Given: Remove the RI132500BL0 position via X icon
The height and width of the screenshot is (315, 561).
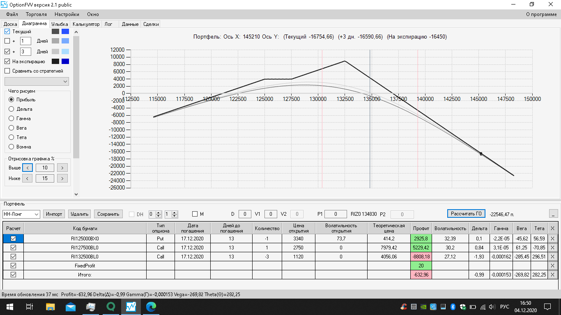Looking at the screenshot, I should pos(552,257).
